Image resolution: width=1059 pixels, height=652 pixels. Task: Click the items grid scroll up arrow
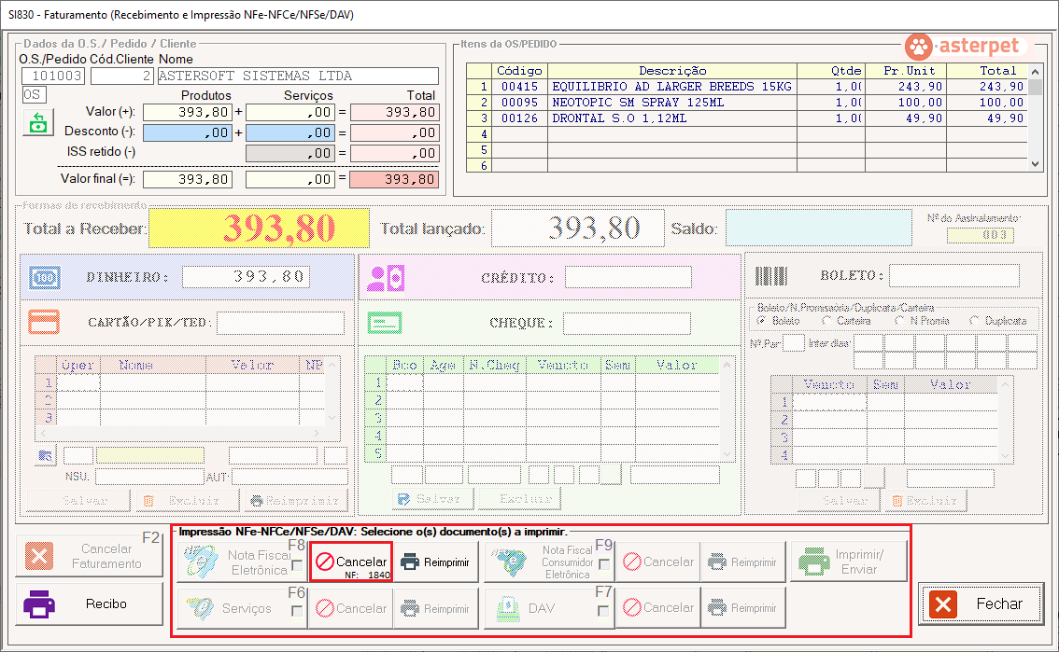1035,72
